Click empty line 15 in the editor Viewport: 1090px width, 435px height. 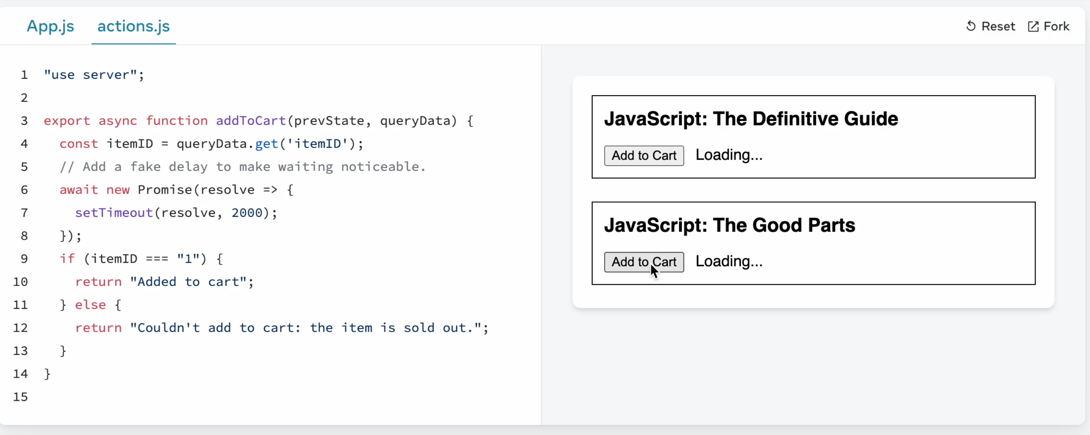coord(169,397)
